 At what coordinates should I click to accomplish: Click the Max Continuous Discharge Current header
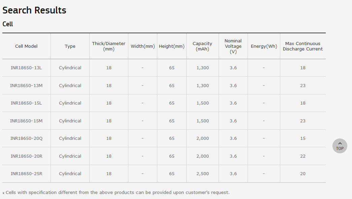coord(303,46)
